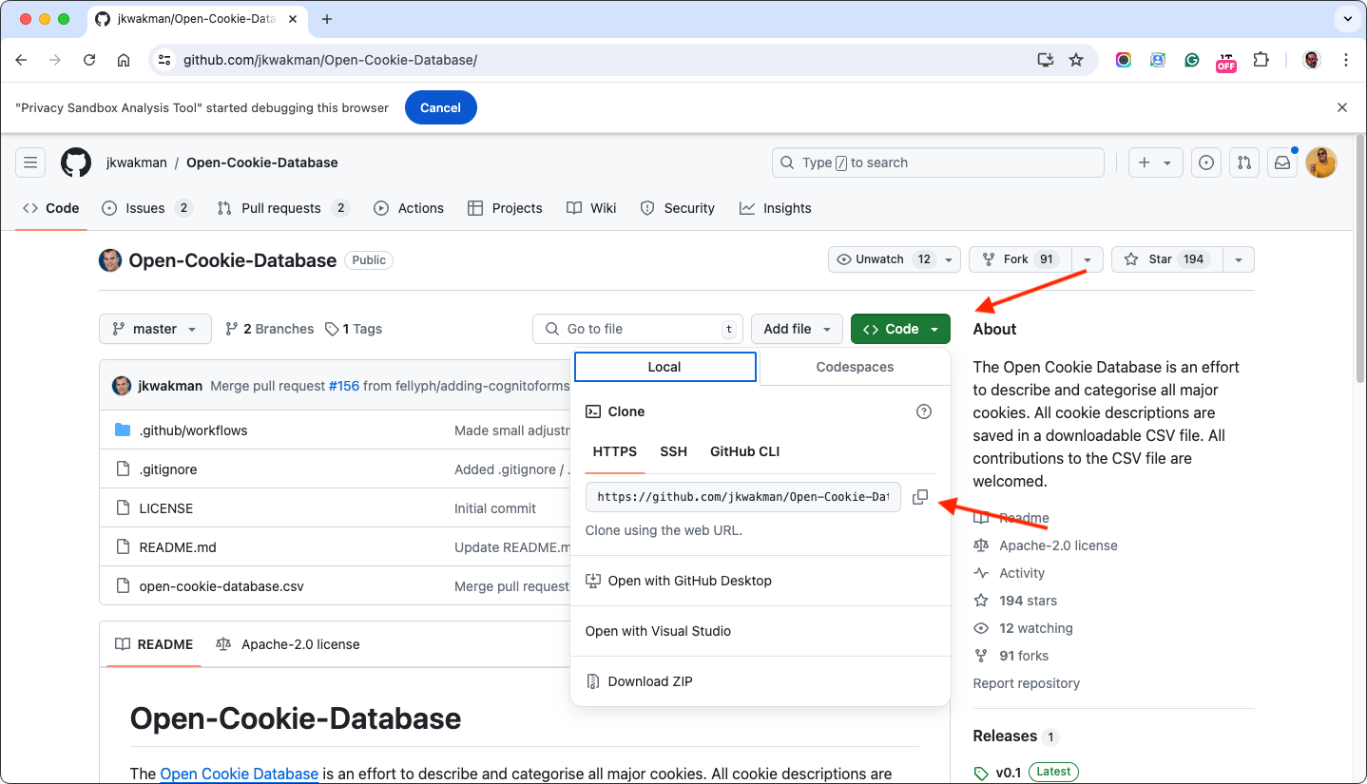Screen dimensions: 1367x784
Task: Open the clone help question-mark icon
Action: click(x=923, y=411)
